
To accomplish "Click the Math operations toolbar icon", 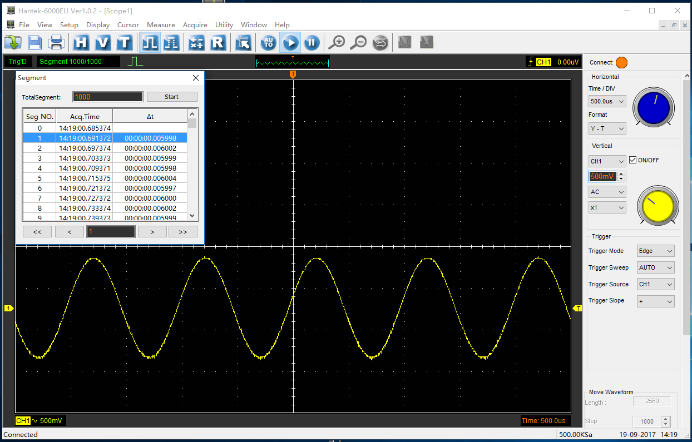I will coord(196,42).
